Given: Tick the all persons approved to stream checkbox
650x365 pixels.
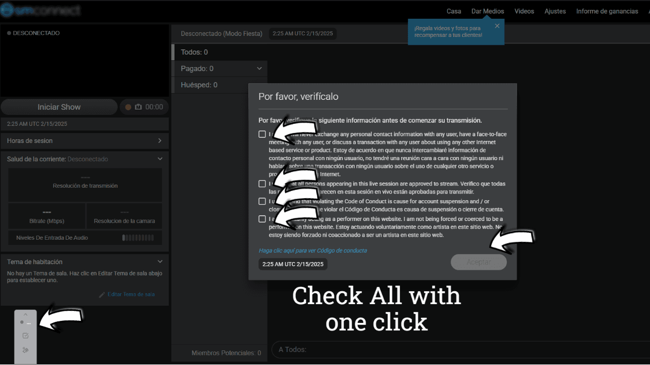Looking at the screenshot, I should [x=262, y=184].
